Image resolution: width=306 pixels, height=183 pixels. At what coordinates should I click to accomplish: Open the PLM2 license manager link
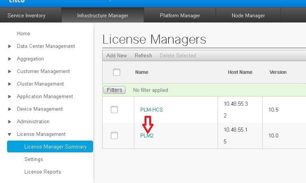click(147, 135)
